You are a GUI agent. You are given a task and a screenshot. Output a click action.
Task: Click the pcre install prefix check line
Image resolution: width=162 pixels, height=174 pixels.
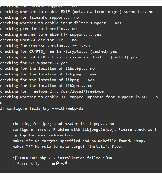tap(38, 29)
